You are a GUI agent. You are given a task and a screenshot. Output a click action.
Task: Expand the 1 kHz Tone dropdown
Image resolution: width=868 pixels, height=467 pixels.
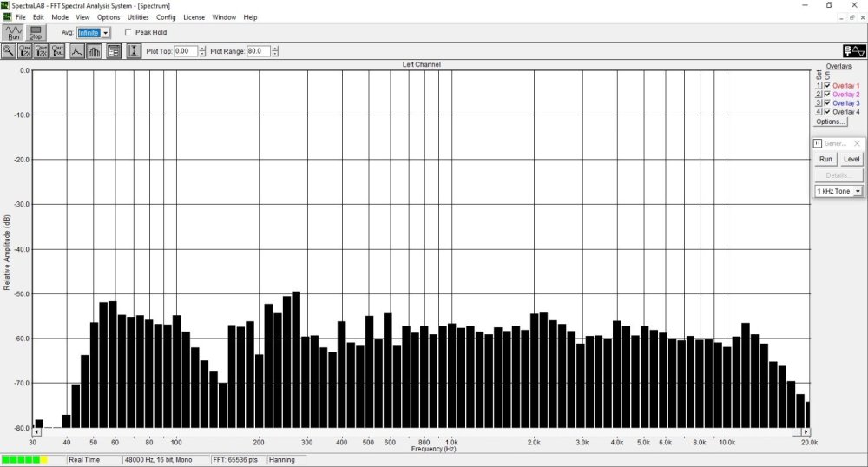[x=858, y=191]
